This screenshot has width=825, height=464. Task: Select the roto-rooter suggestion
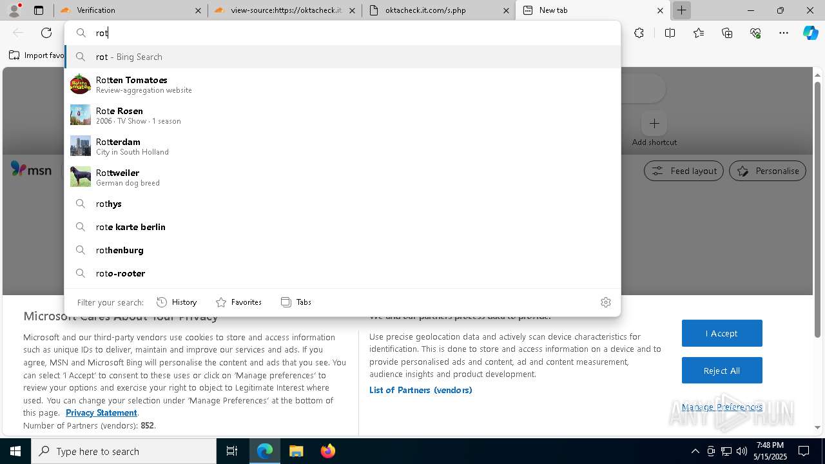point(342,273)
